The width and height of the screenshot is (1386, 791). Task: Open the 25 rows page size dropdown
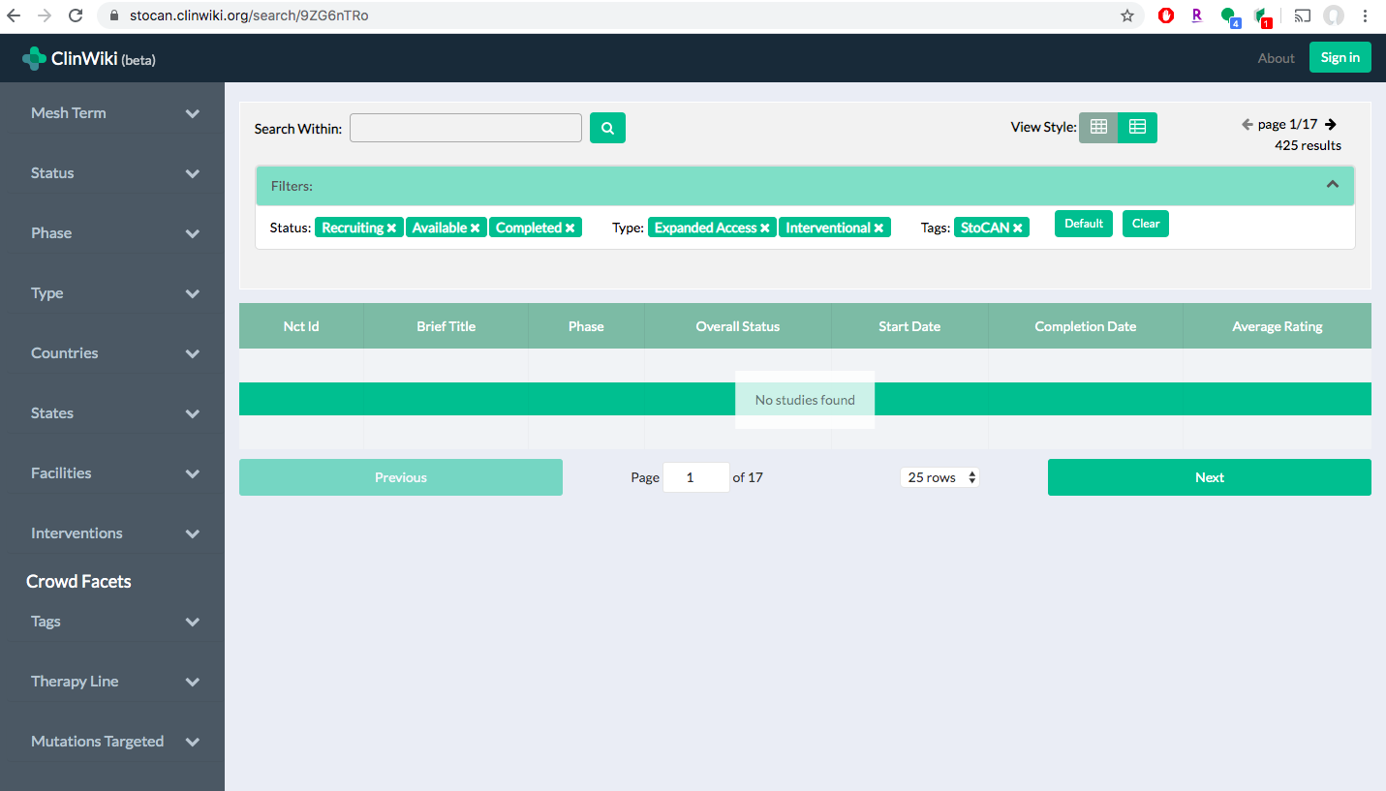[939, 477]
